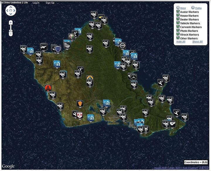Pan the map right
The width and height of the screenshot is (211, 171).
click(14, 11)
